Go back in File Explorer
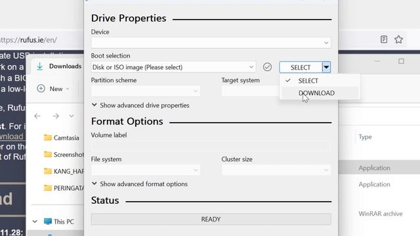Screen dimensions: 420x236 pos(37,116)
